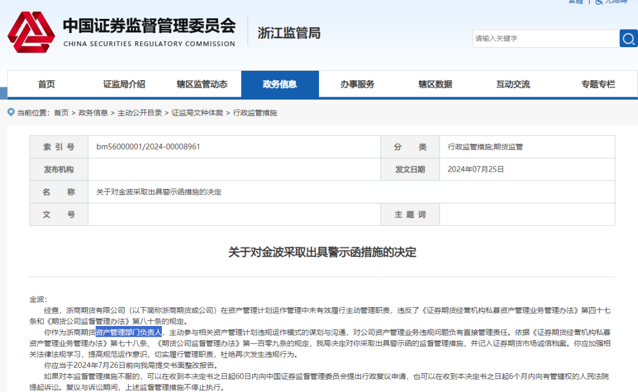
Task: Click the location pin icon before 当前位置
Action: point(11,112)
